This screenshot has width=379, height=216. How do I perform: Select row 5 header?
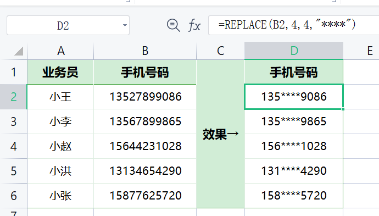(x=14, y=171)
